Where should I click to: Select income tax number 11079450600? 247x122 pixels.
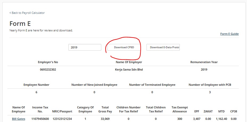40,119
